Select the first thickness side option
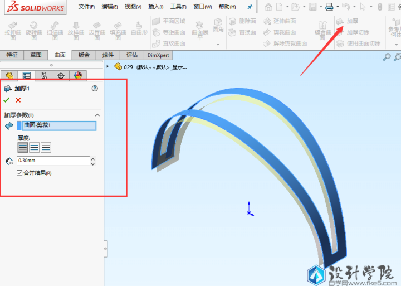401x286 pixels. pos(23,147)
